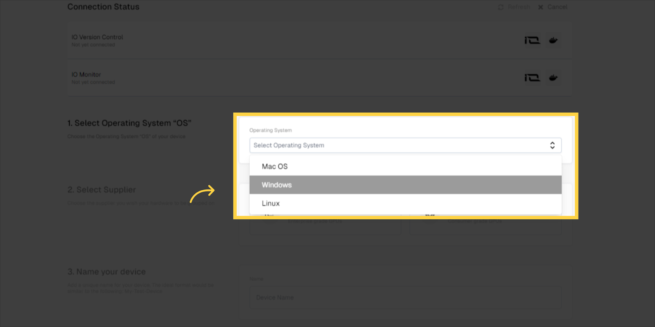The height and width of the screenshot is (327, 655).
Task: Click the 'Operating System' field label
Action: point(271,130)
